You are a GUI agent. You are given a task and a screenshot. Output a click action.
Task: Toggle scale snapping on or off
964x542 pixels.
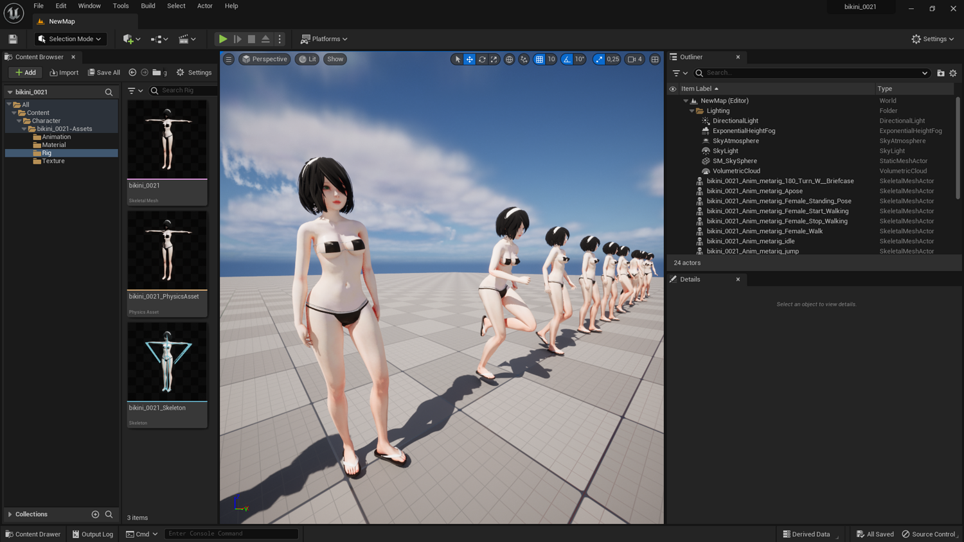[599, 59]
